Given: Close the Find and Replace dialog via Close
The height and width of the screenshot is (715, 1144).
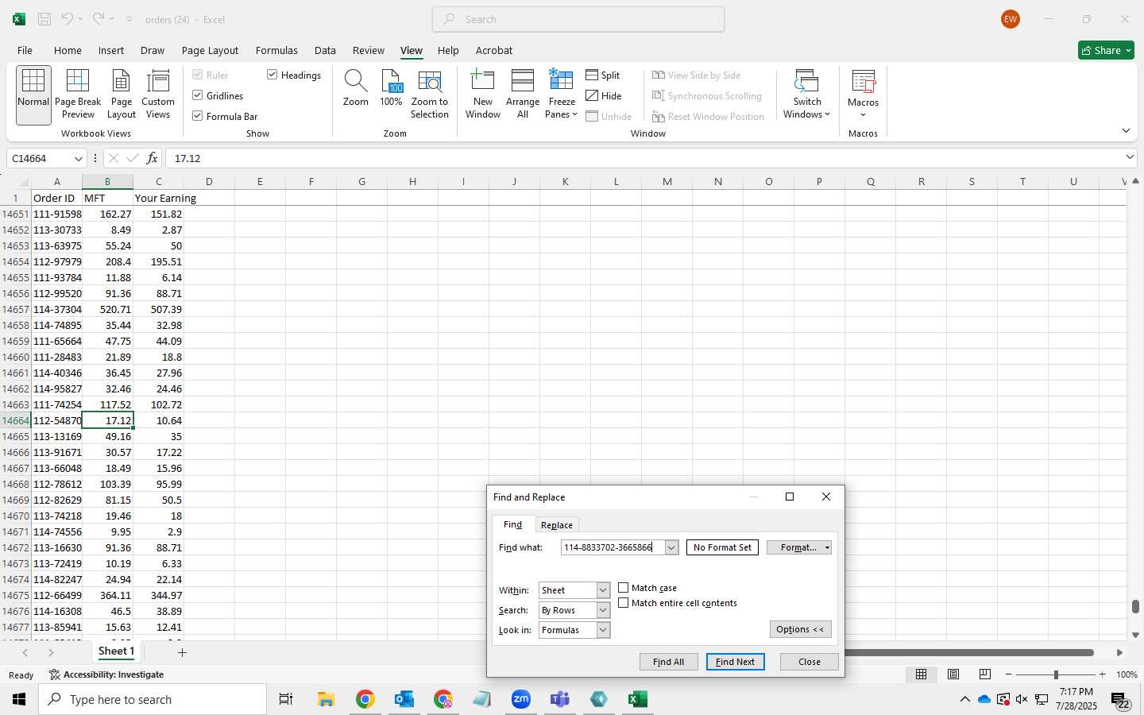Looking at the screenshot, I should [x=810, y=662].
